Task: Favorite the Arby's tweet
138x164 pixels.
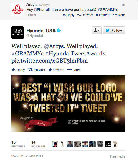Action: (103, 15)
